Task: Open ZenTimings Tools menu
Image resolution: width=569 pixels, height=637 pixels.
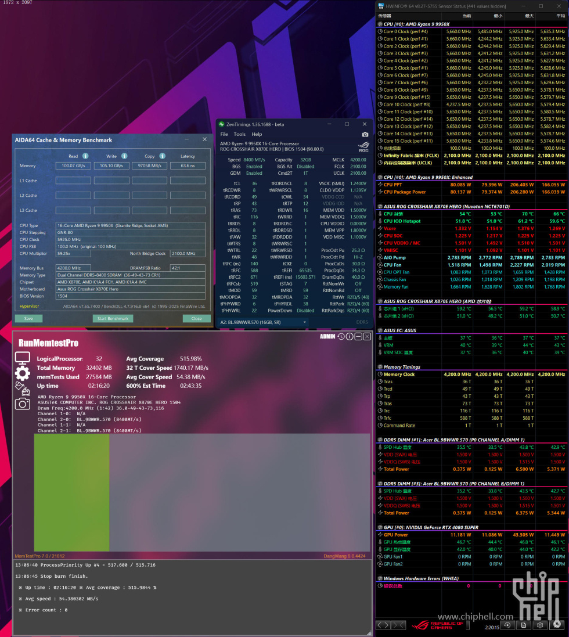Action: pyautogui.click(x=240, y=135)
